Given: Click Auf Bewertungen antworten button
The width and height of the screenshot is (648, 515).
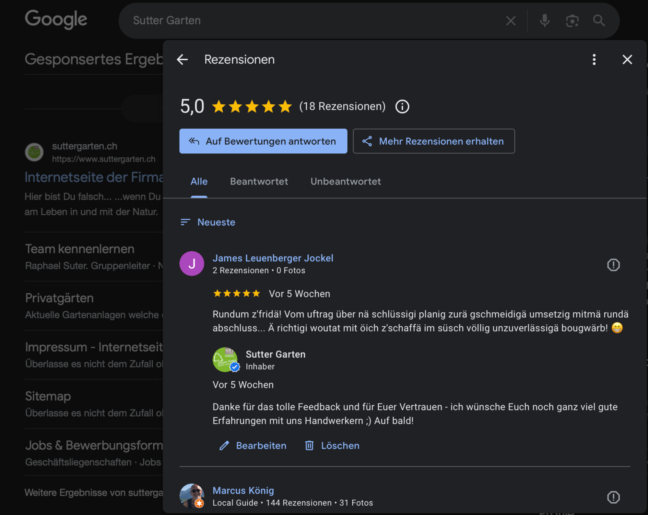Looking at the screenshot, I should (x=263, y=141).
